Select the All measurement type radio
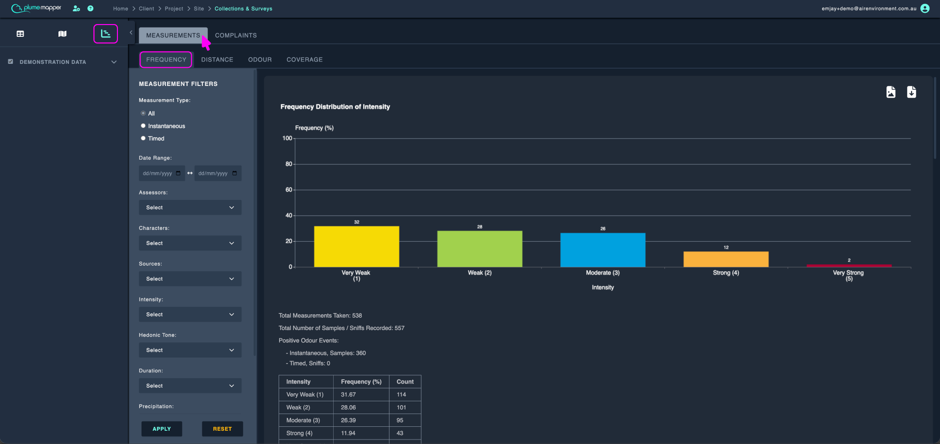The width and height of the screenshot is (940, 444). click(x=143, y=113)
